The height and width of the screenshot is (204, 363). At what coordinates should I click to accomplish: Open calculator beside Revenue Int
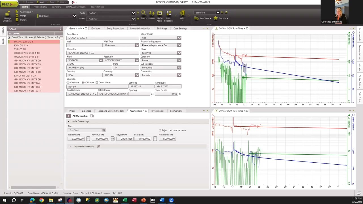click(113, 139)
